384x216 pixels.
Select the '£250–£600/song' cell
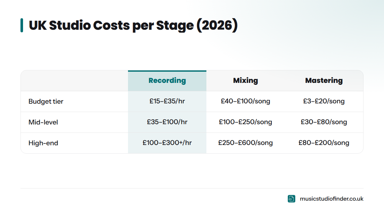(x=245, y=143)
